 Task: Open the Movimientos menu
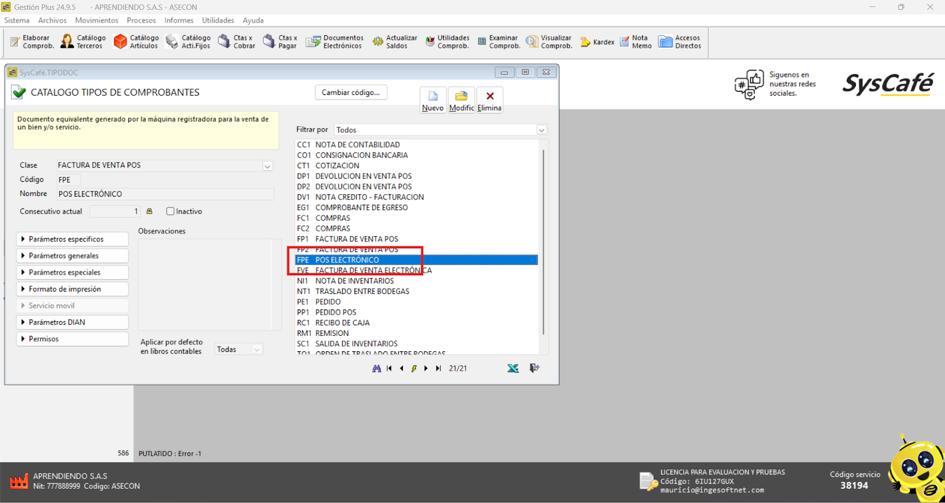(96, 20)
